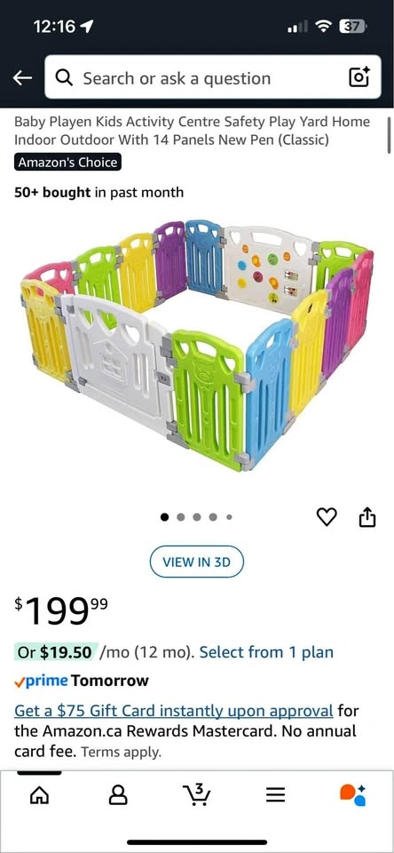This screenshot has width=394, height=853.
Task: Tap the back arrow icon
Action: click(x=22, y=78)
